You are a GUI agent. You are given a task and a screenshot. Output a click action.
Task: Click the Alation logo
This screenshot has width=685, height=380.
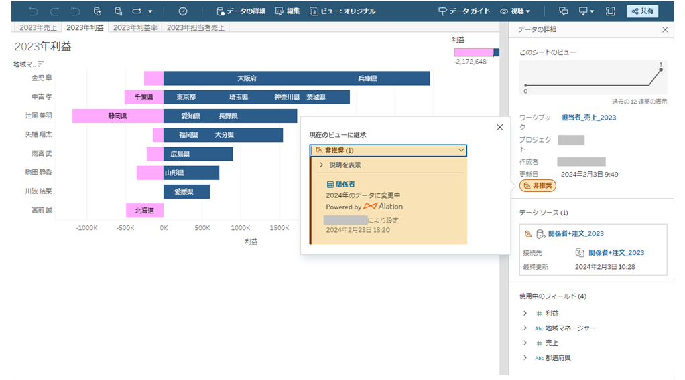coord(383,206)
